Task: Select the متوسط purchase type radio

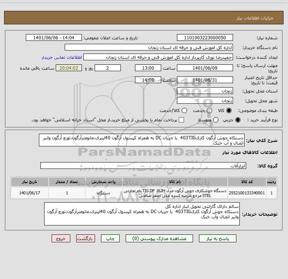Action: (216, 120)
